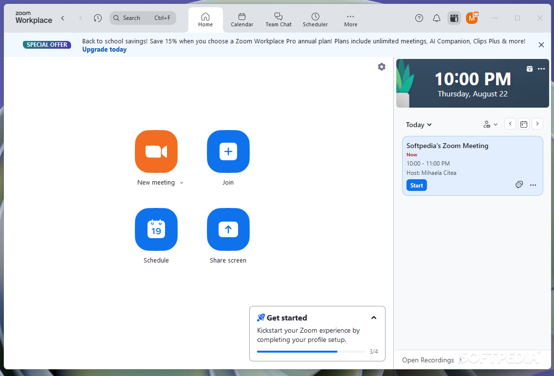Open the Schedule calendar icon
This screenshot has height=376, width=554.
pyautogui.click(x=156, y=229)
